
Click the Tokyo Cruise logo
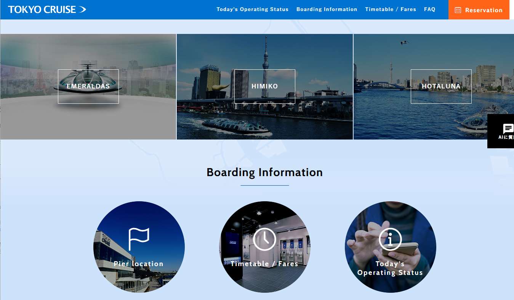click(47, 10)
